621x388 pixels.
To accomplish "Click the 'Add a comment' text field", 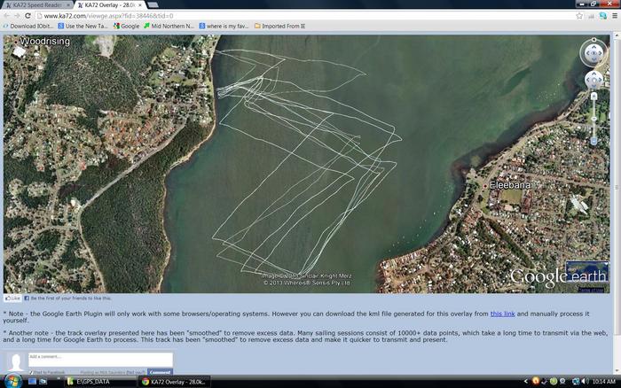I will 99,359.
